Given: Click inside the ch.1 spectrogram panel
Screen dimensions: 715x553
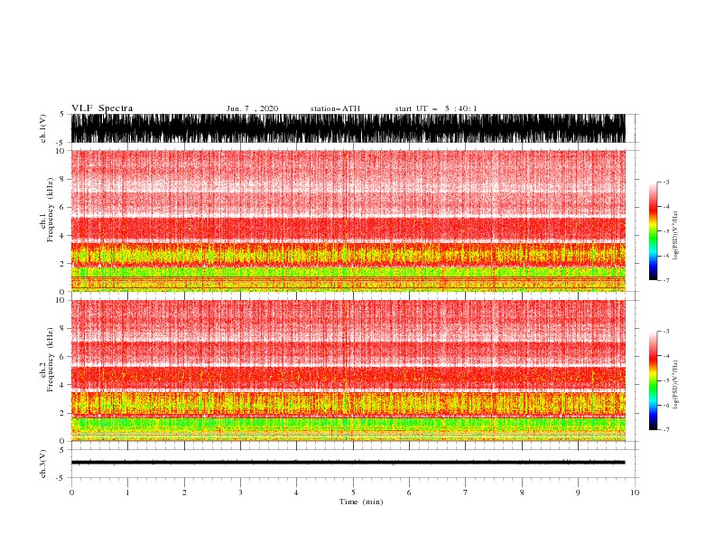Looking at the screenshot, I should tap(348, 220).
